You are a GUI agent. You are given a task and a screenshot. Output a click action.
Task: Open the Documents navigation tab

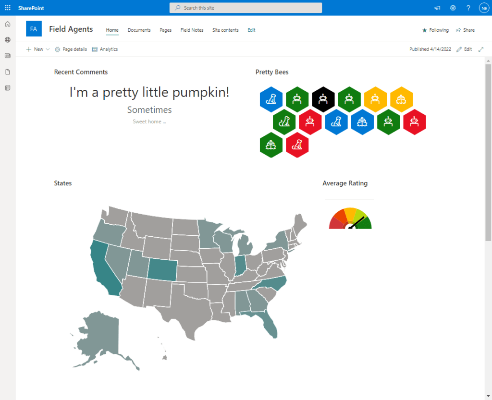(x=139, y=30)
